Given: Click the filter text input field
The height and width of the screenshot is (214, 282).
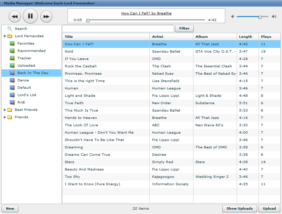Looking at the screenshot, I should coord(118,28).
